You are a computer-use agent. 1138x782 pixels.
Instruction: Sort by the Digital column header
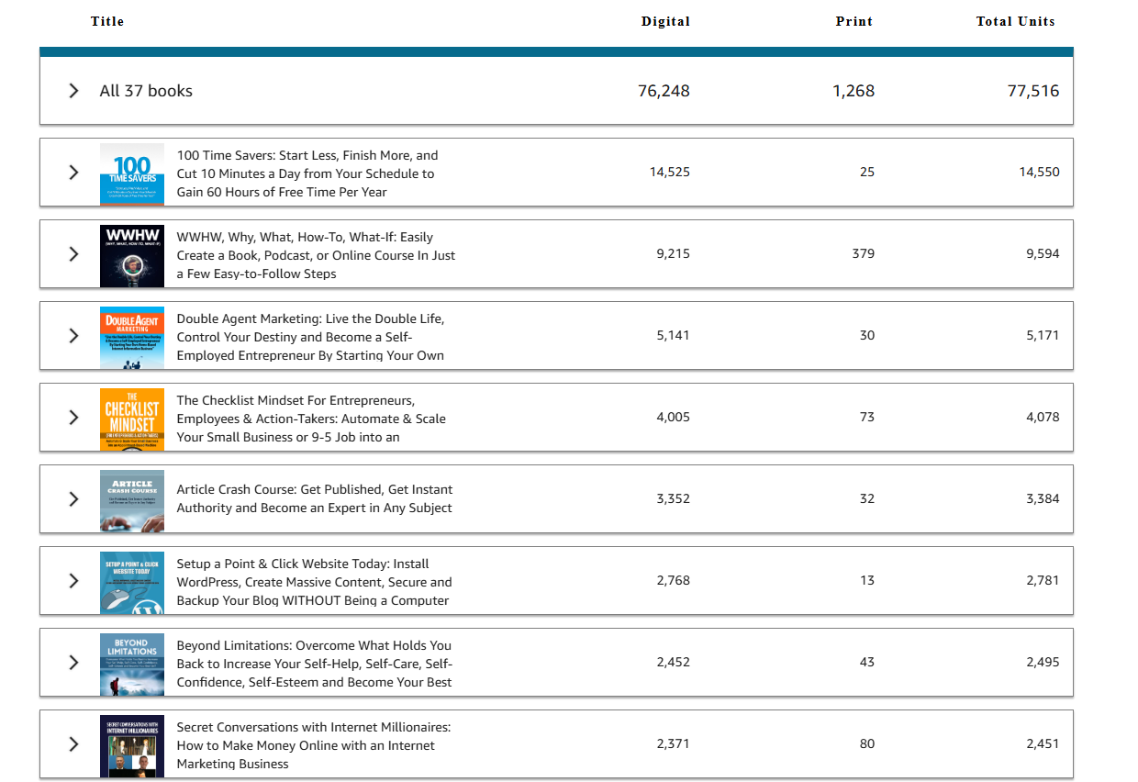click(x=665, y=21)
